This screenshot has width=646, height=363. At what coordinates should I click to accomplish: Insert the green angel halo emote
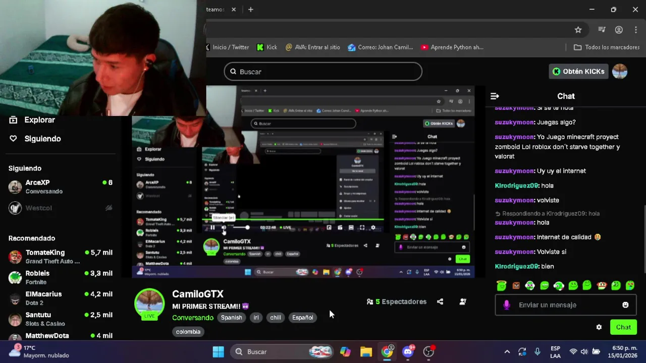[501, 285]
